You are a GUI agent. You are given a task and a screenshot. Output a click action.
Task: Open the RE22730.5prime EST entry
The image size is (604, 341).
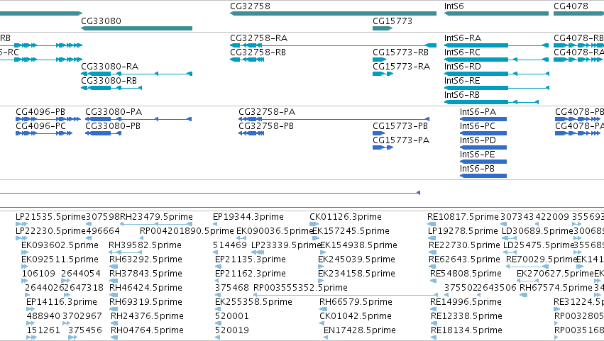coord(465,245)
